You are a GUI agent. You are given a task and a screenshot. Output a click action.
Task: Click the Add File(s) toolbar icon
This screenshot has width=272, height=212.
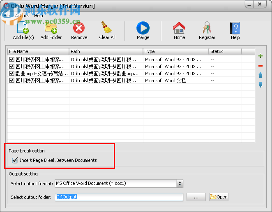(23, 28)
